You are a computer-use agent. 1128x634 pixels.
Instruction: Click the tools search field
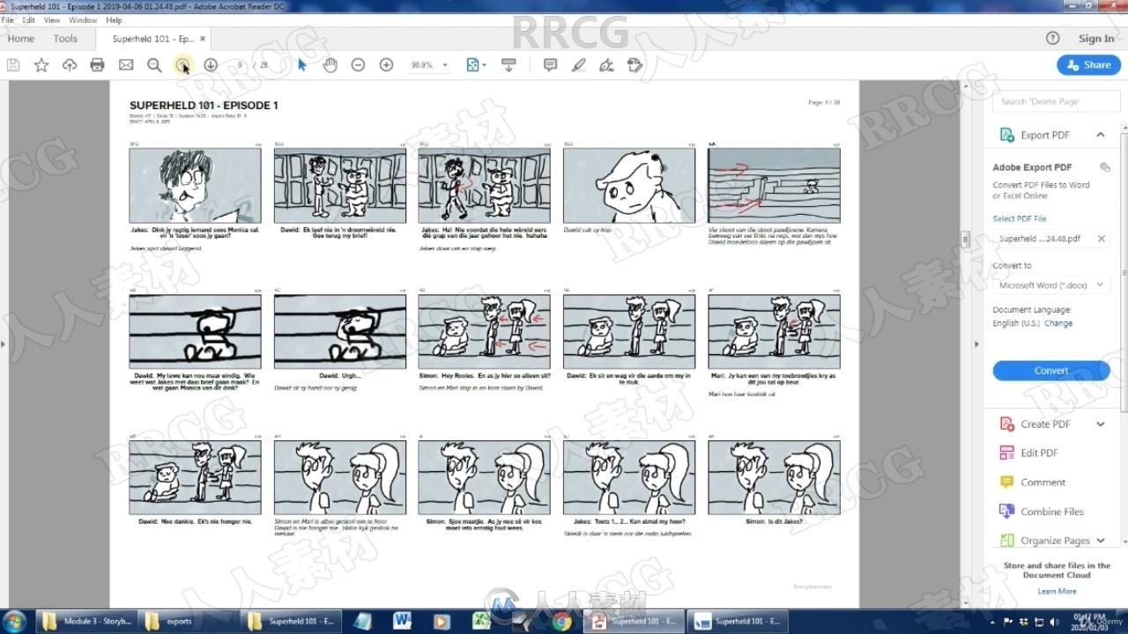click(1055, 101)
